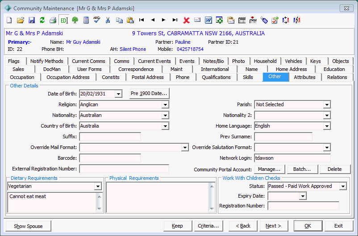Open Work With Children Status dropdown

[343, 186]
